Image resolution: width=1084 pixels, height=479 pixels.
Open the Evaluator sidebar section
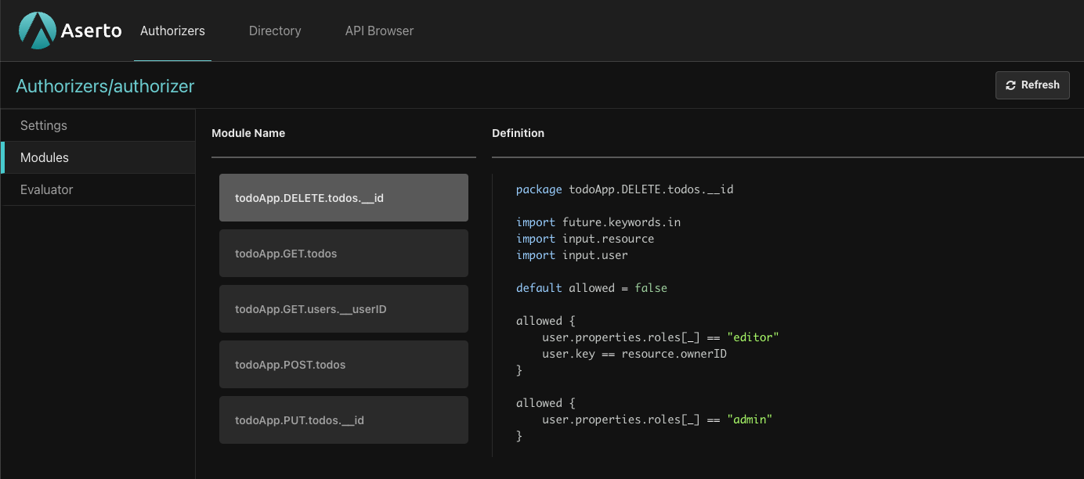47,189
